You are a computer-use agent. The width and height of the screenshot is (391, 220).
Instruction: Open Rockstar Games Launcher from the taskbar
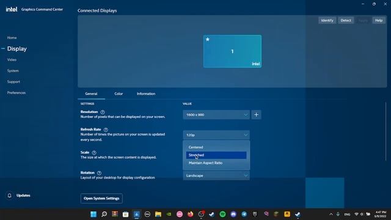tap(287, 215)
